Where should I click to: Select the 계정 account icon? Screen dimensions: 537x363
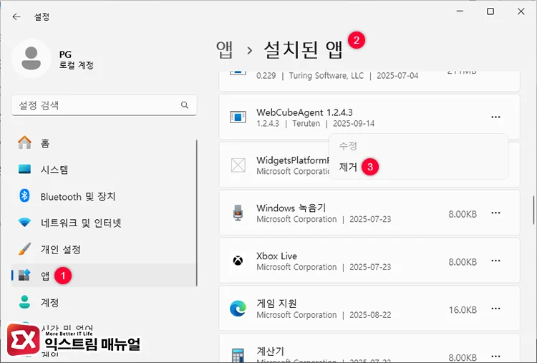pos(24,302)
